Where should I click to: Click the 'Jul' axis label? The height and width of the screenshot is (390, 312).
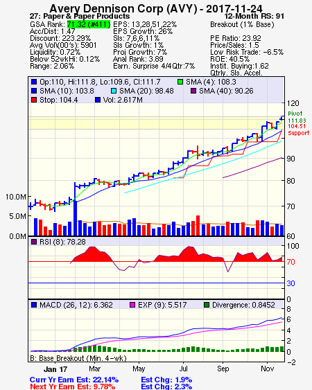(184, 369)
